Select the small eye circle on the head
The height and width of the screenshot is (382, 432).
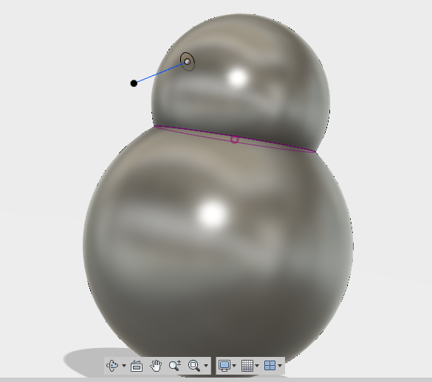[188, 62]
